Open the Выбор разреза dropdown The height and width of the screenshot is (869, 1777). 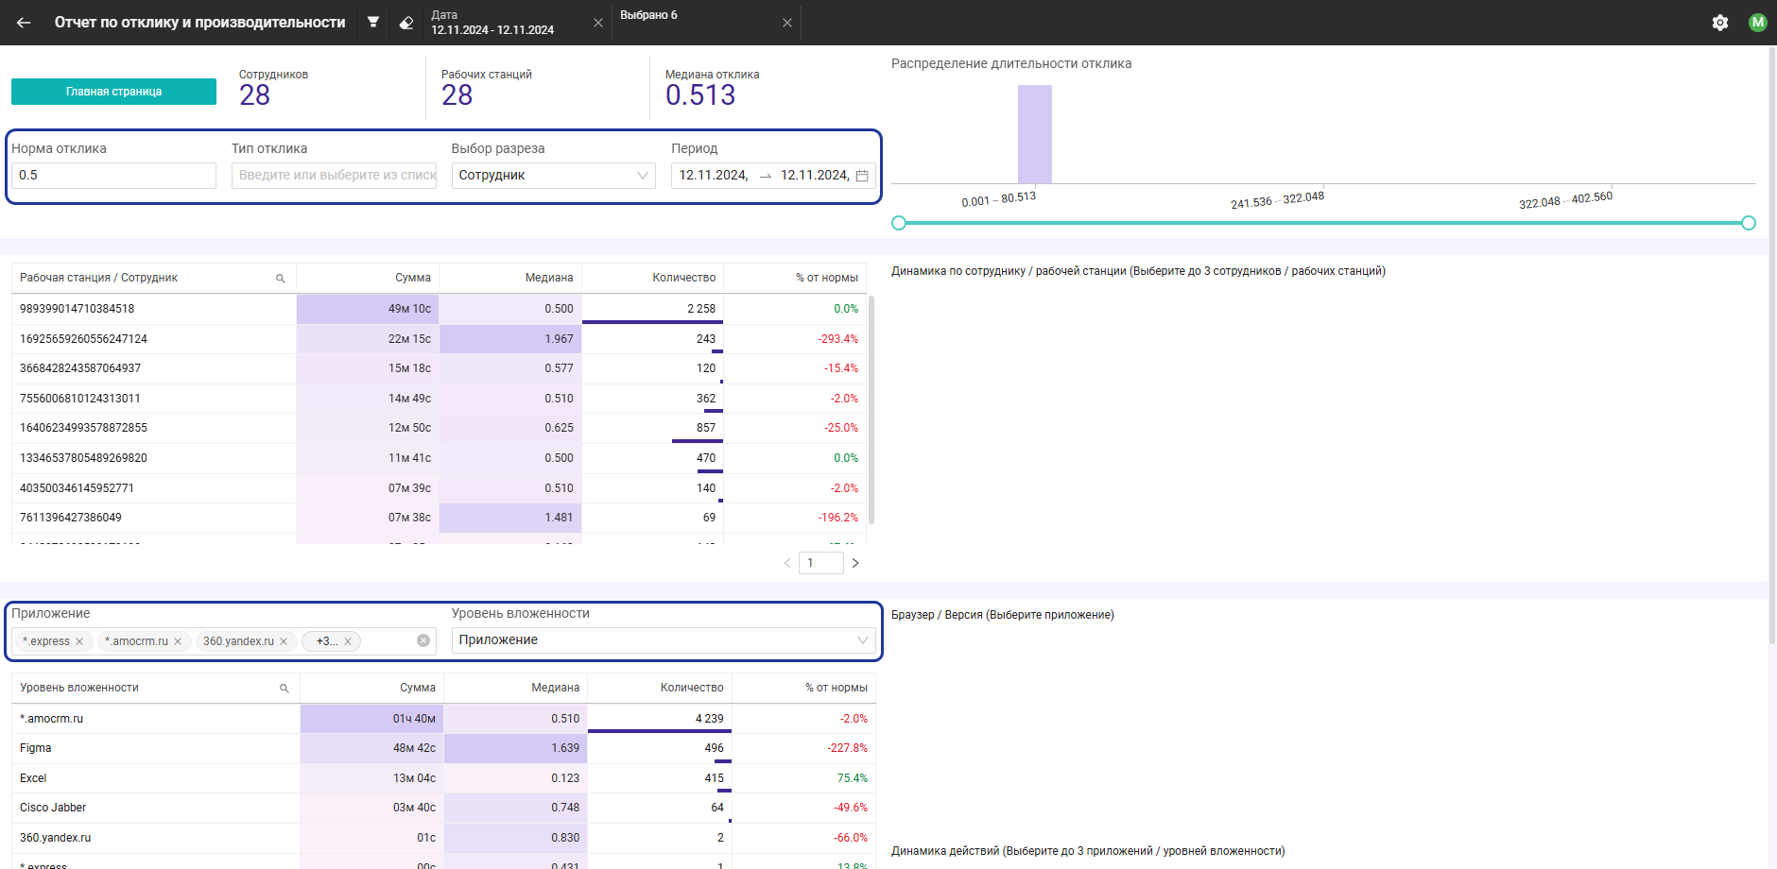click(554, 176)
